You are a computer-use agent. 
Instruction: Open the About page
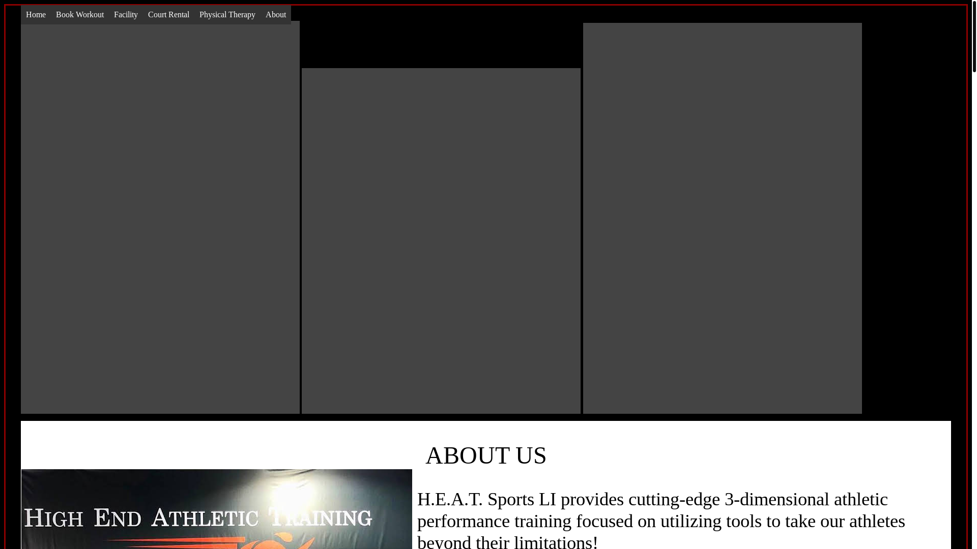[x=276, y=15]
